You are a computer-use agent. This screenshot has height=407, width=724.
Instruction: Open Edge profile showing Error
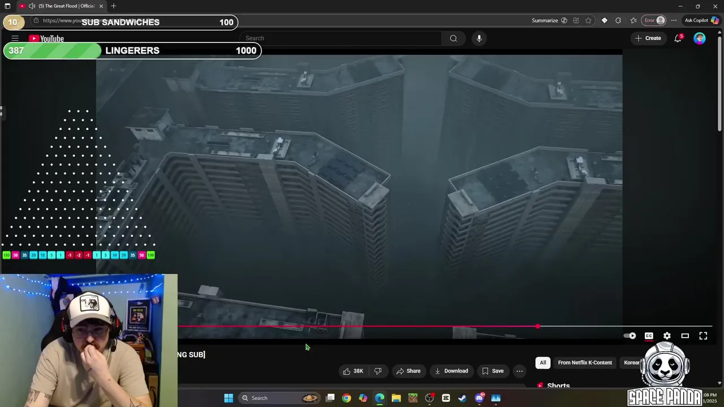(655, 20)
